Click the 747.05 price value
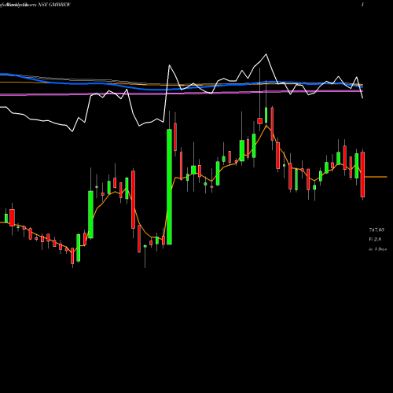Image resolution: width=393 pixels, height=393 pixels. 376,230
